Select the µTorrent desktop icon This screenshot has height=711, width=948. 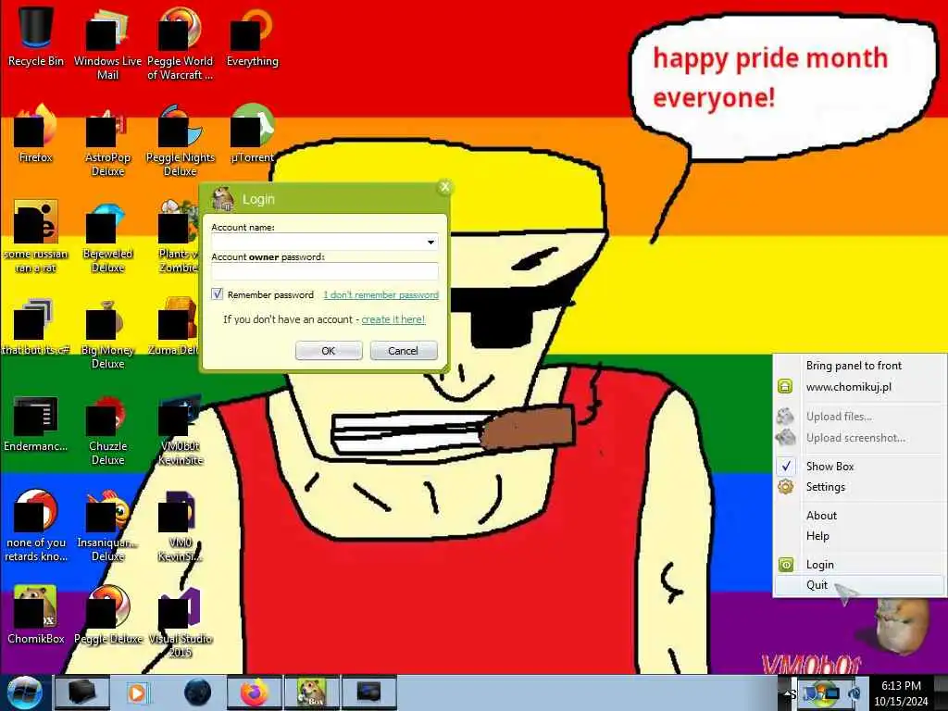[252, 133]
